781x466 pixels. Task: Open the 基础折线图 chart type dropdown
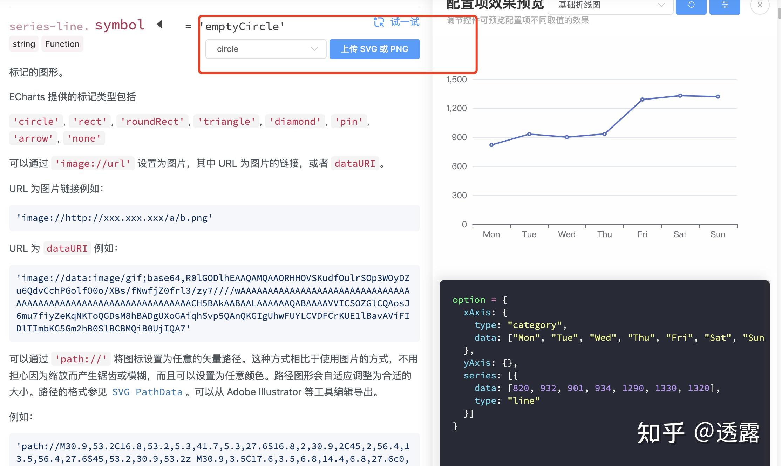610,5
